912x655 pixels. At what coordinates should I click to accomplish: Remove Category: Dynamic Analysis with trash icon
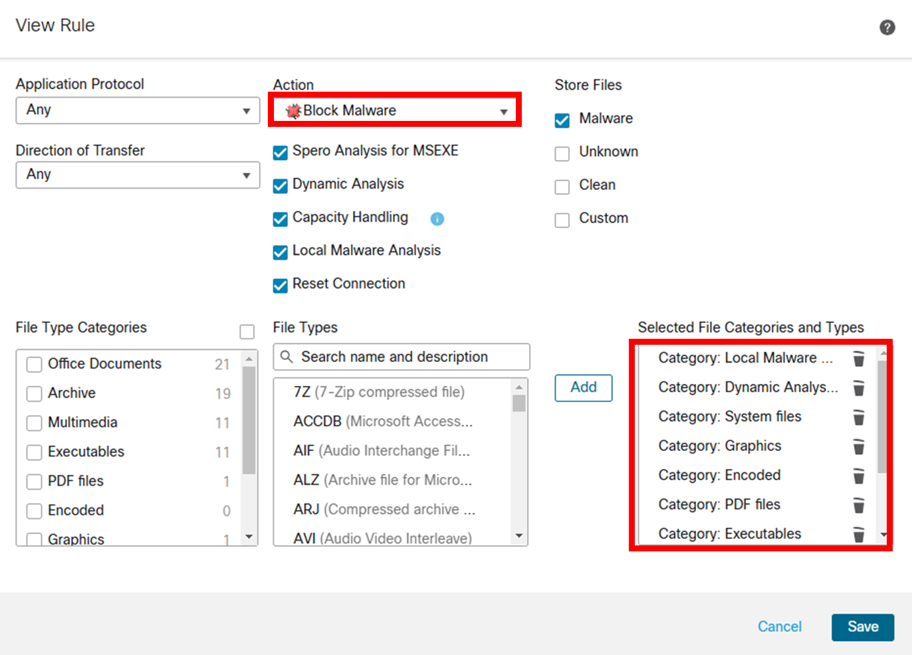[x=859, y=388]
